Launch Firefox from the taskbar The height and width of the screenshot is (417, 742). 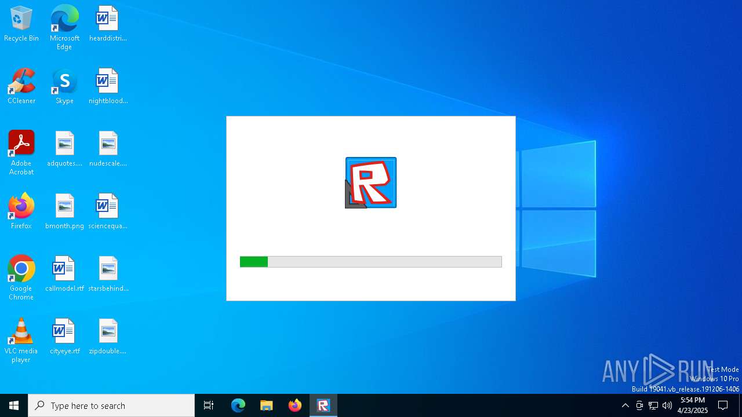tap(295, 405)
